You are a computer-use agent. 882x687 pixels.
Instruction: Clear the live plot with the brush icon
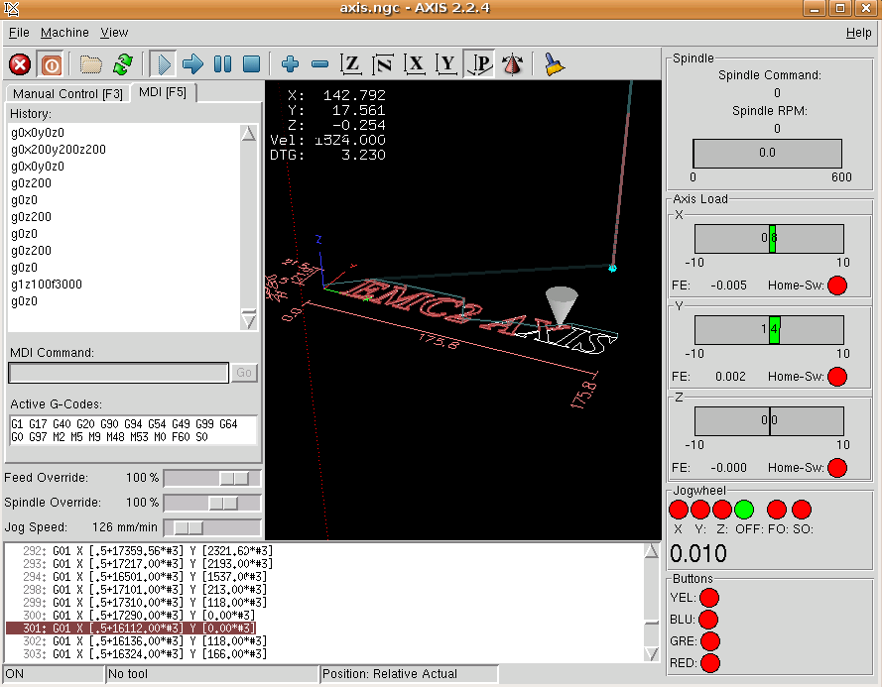554,64
